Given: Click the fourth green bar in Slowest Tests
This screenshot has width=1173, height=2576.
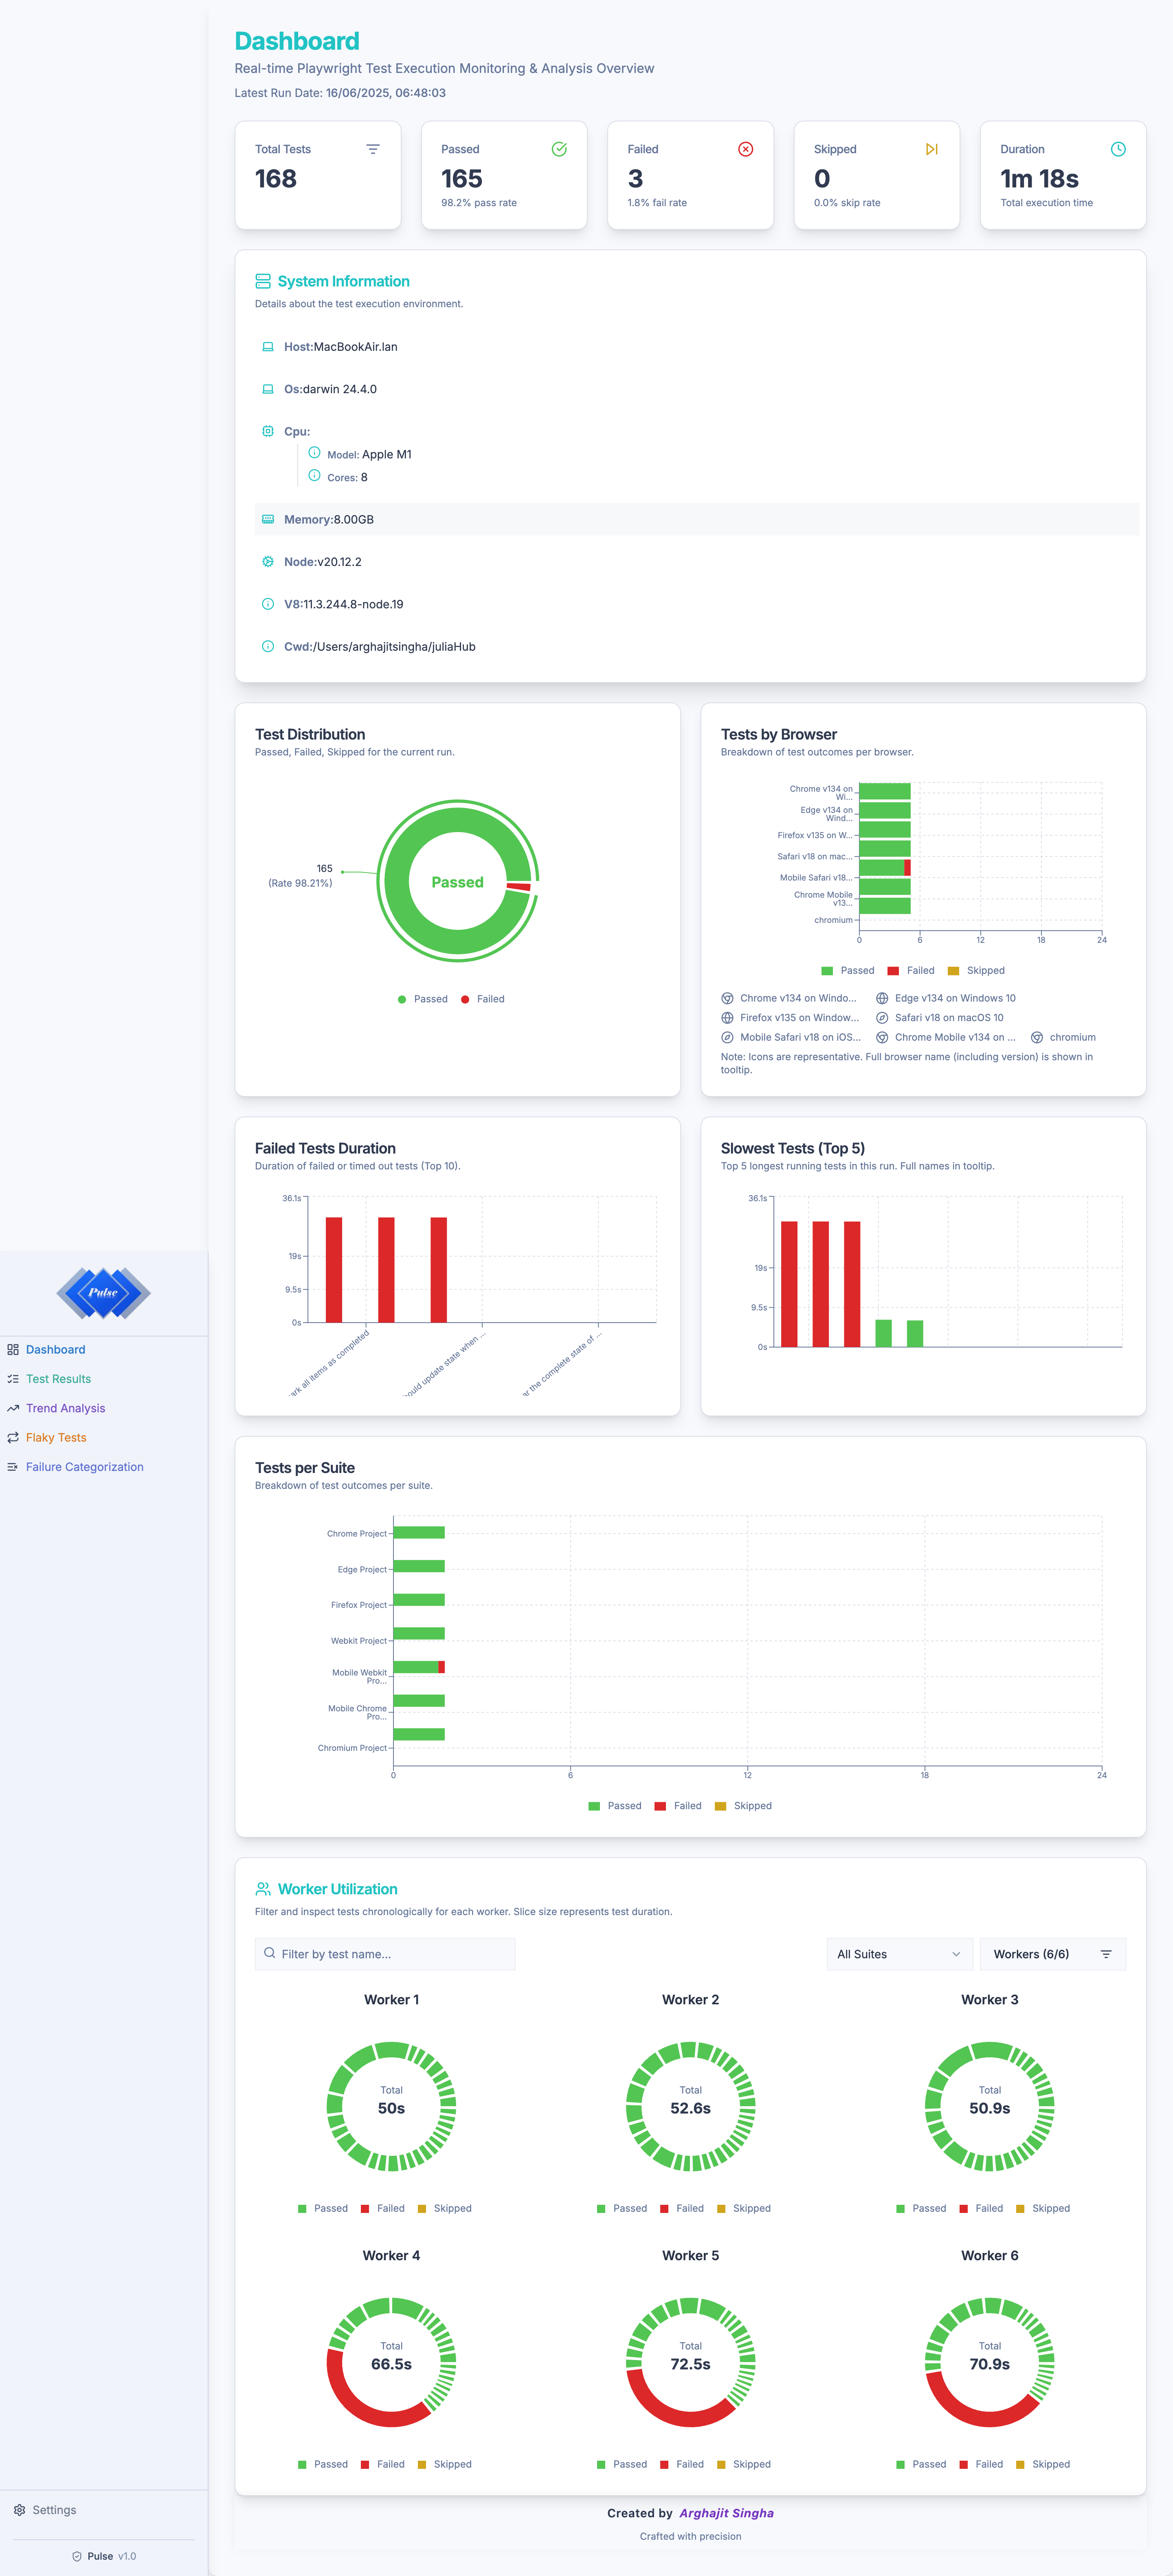Looking at the screenshot, I should (x=883, y=1333).
